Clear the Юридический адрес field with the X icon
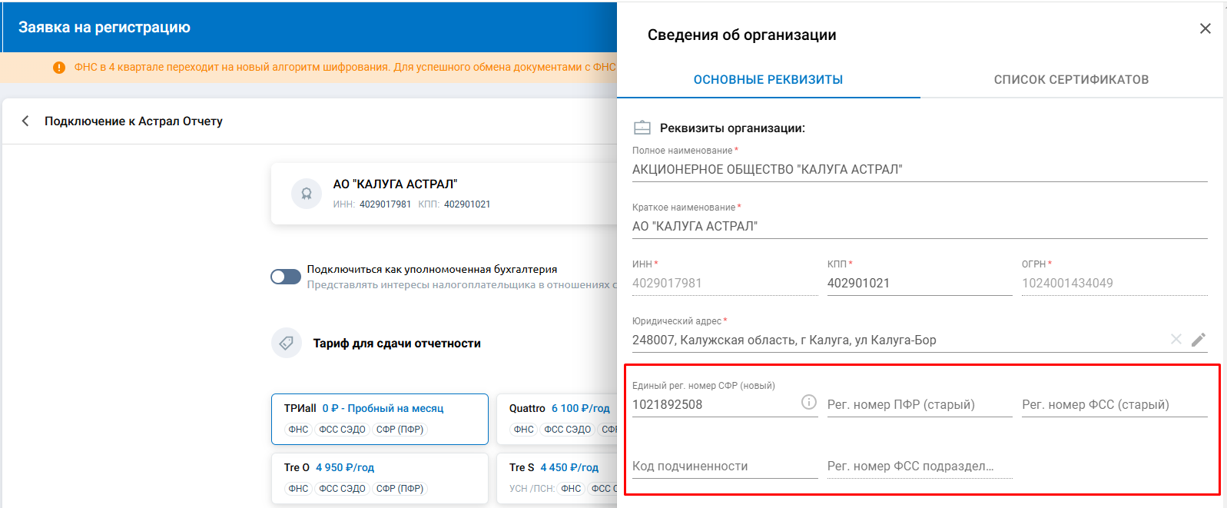 [x=1176, y=339]
